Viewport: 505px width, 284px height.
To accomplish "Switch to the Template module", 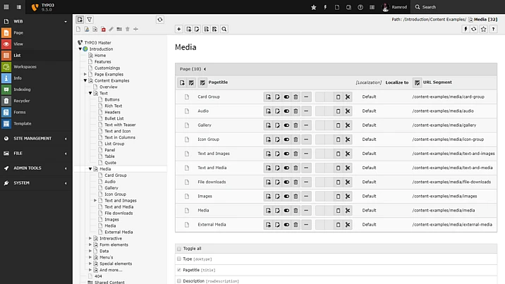I will pyautogui.click(x=22, y=123).
